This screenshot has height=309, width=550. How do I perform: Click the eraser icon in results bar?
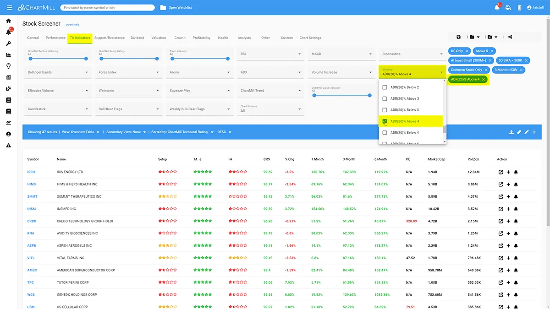[x=519, y=132]
